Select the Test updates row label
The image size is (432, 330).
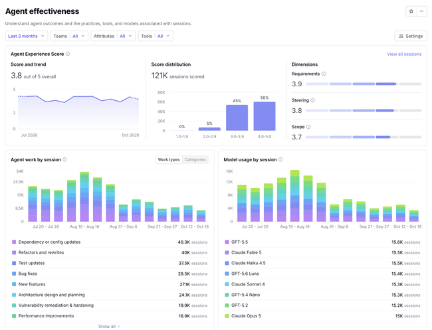[31, 263]
